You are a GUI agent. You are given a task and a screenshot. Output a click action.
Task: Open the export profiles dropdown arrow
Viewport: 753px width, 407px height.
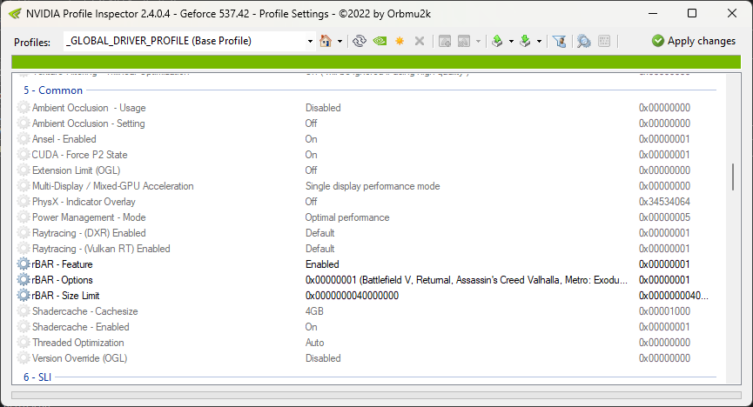[511, 41]
